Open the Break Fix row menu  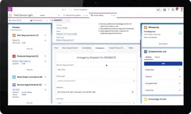coord(45,40)
